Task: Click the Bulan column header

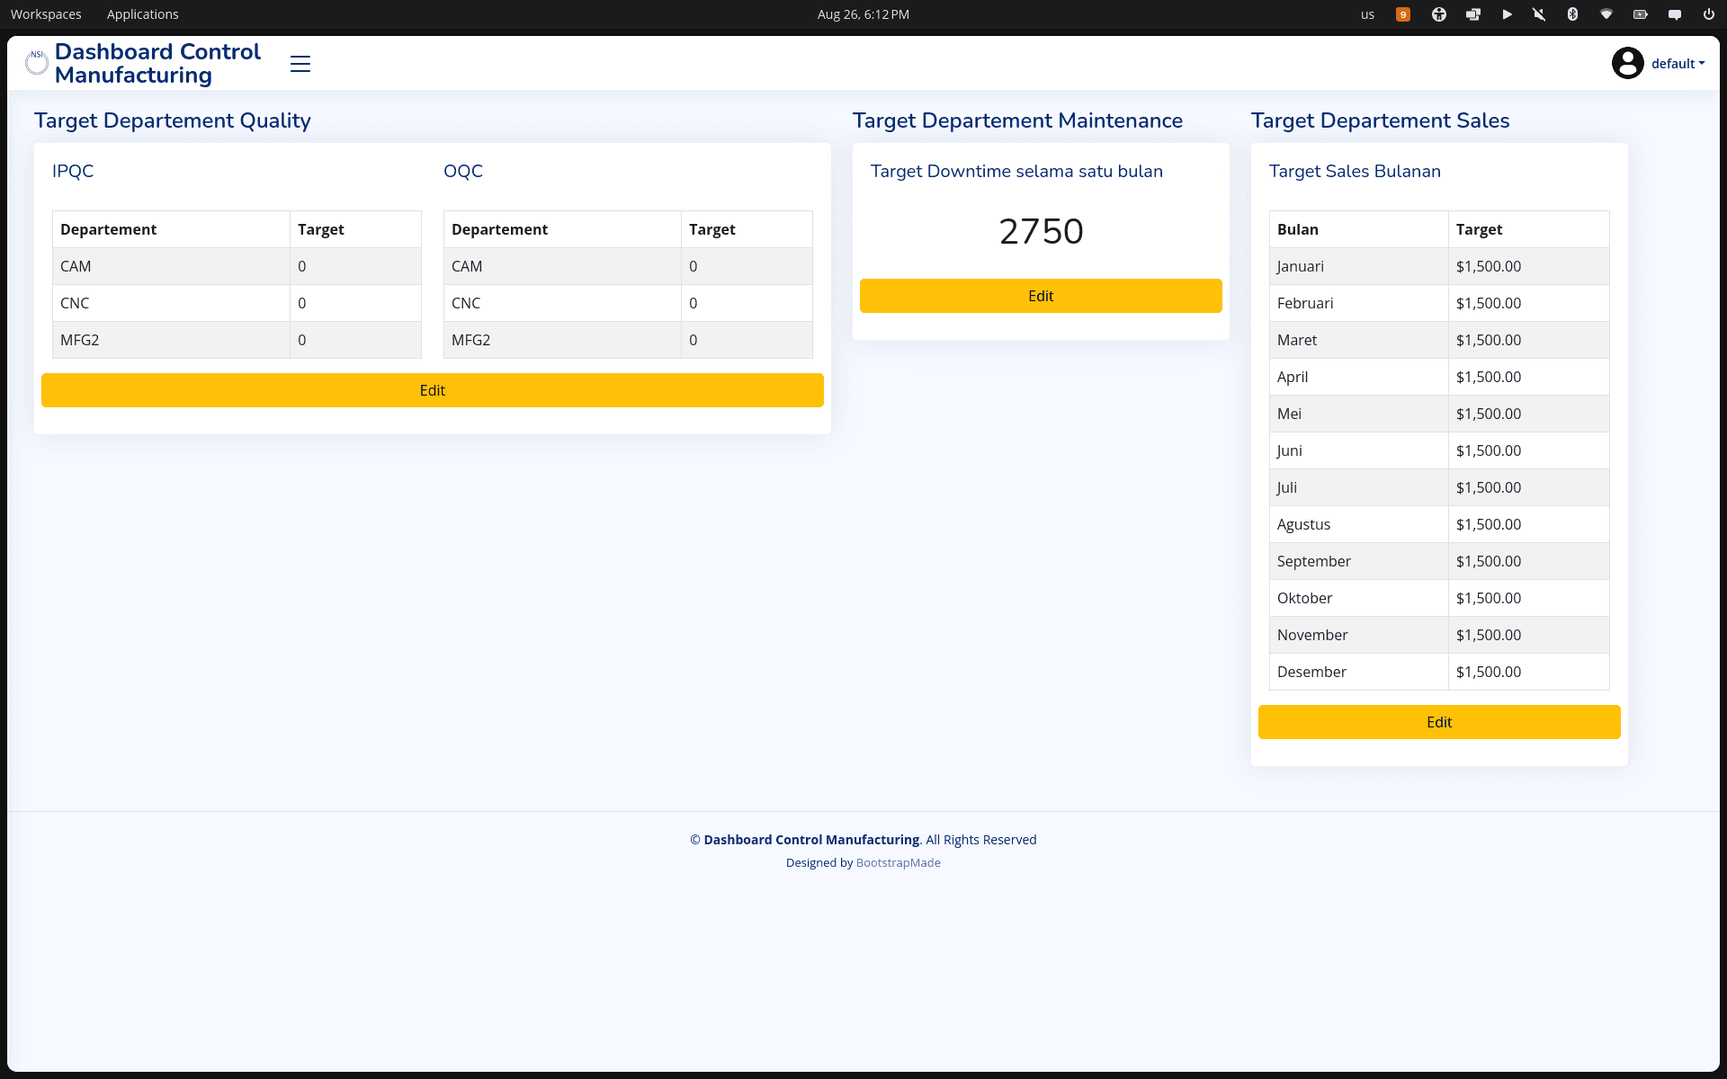Action: (x=1358, y=229)
